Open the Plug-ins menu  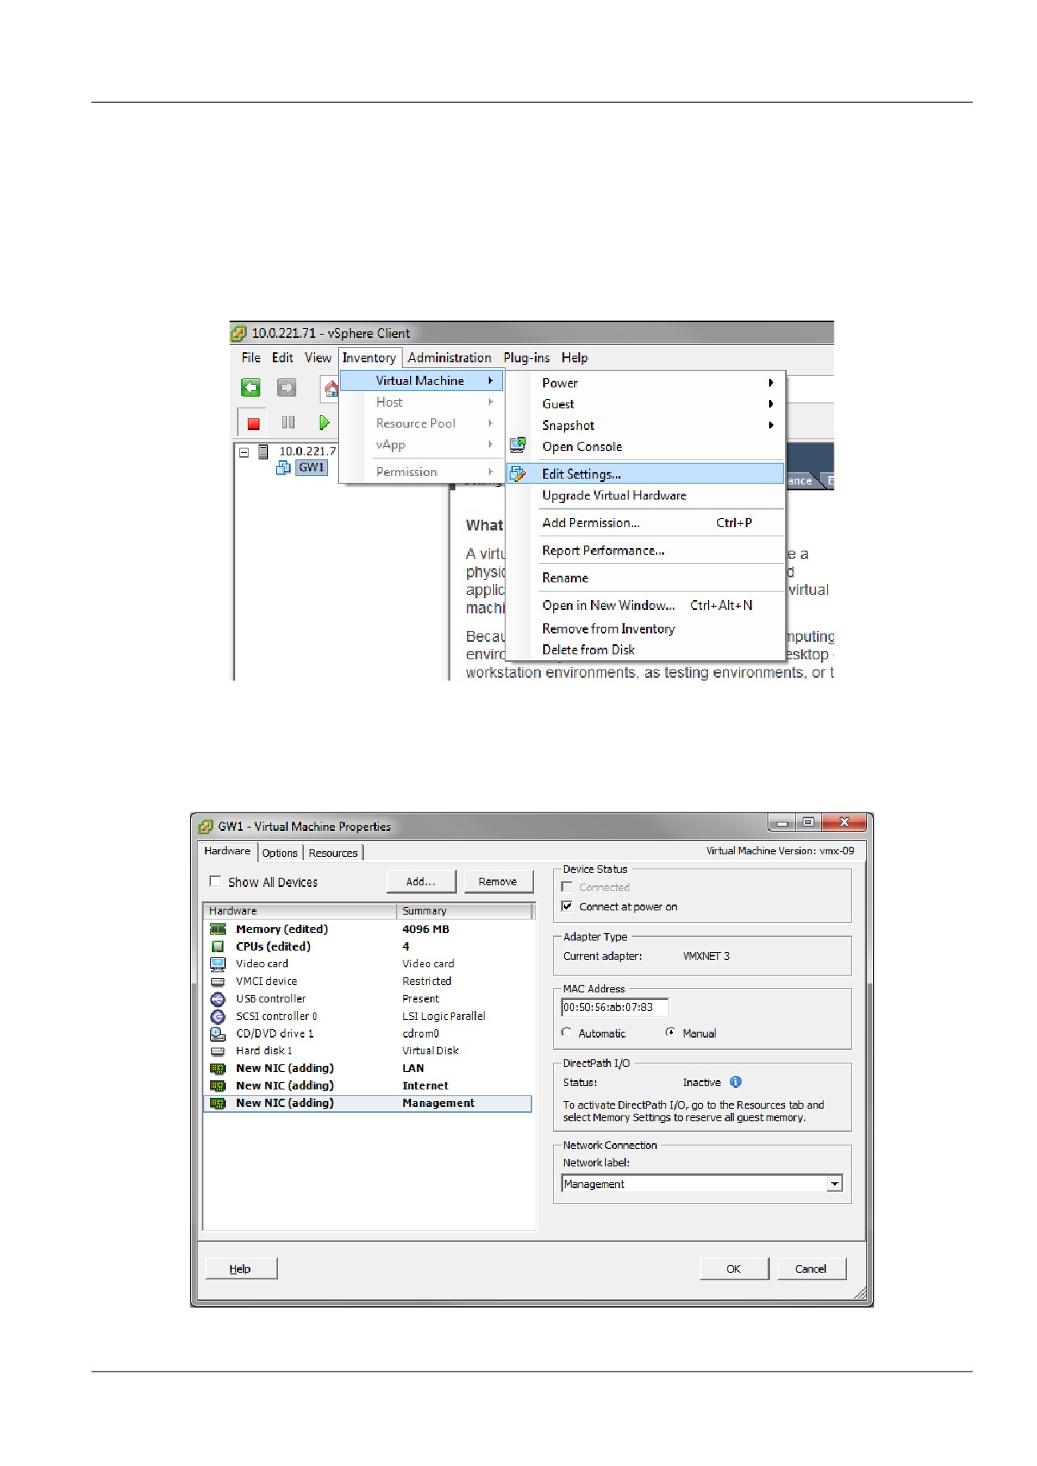(526, 358)
